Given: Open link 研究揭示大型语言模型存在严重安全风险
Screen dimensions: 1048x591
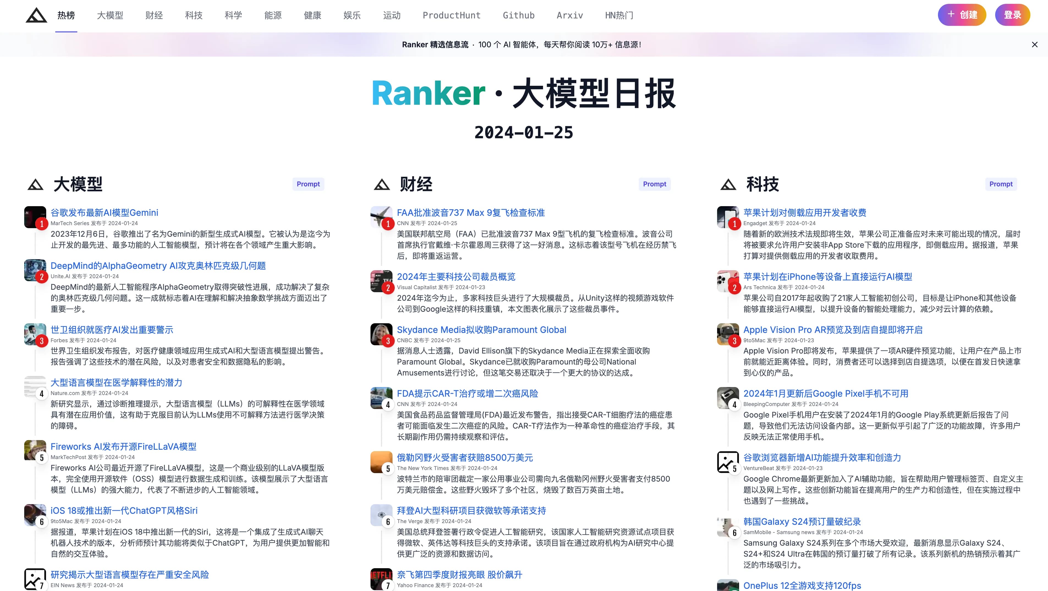Looking at the screenshot, I should pyautogui.click(x=130, y=575).
